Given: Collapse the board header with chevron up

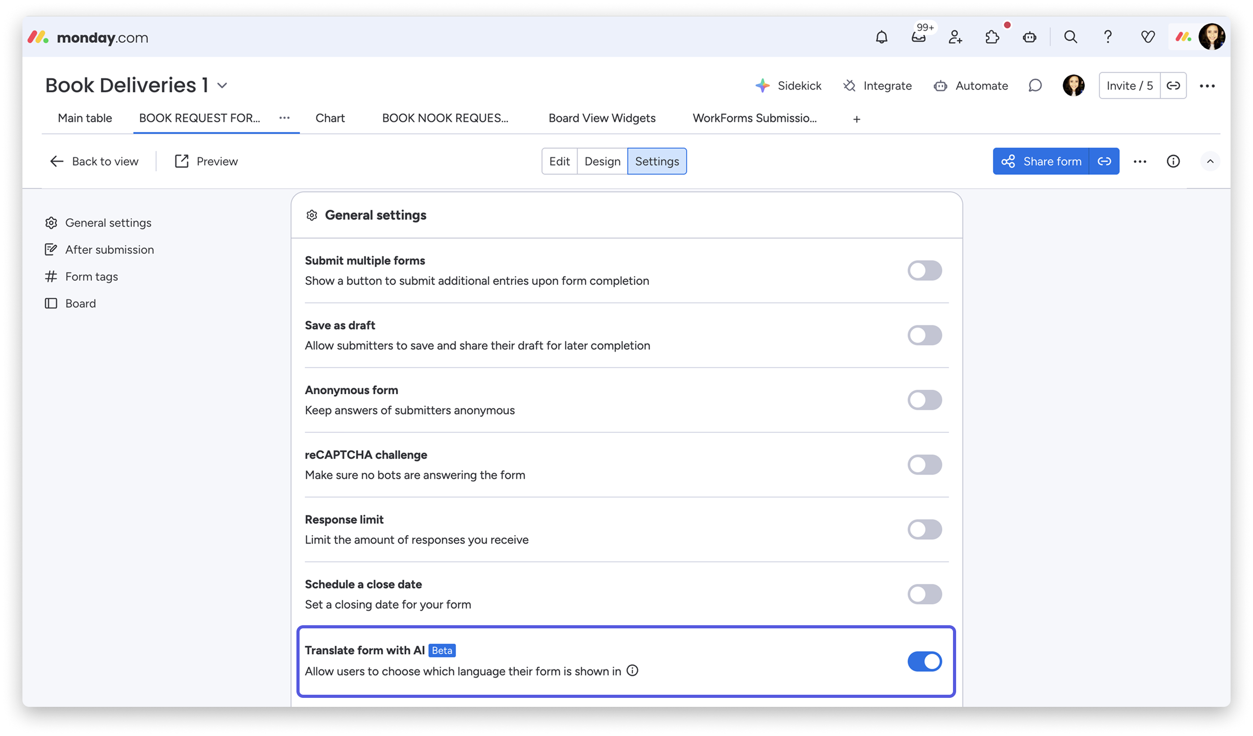Looking at the screenshot, I should [1210, 161].
